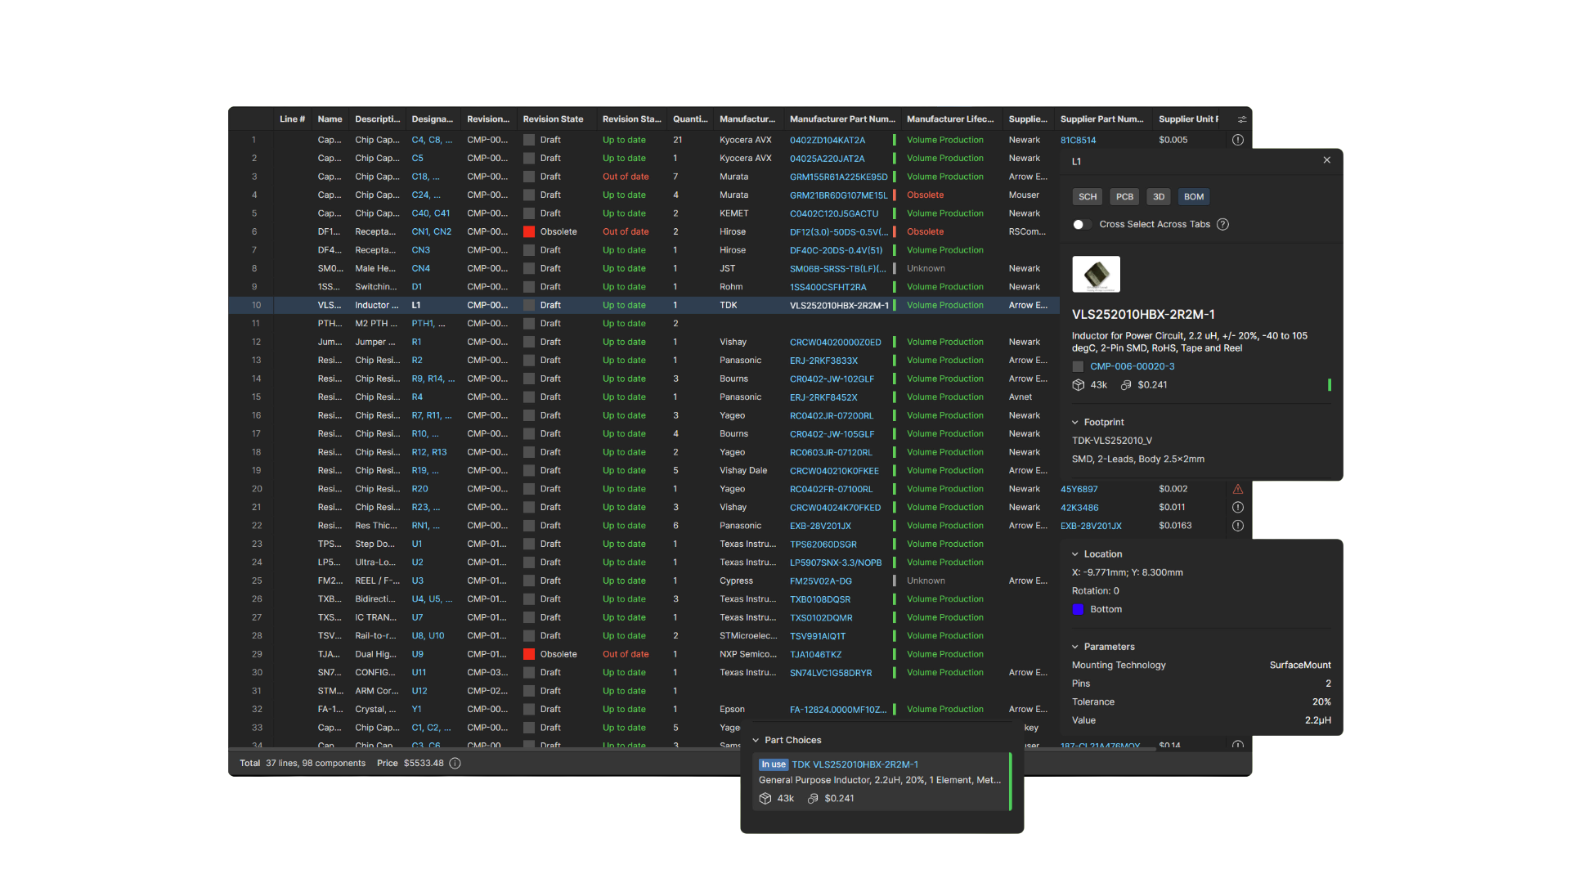The image size is (1570, 883).
Task: Click the blue Bottom layer swatch
Action: coord(1078,609)
